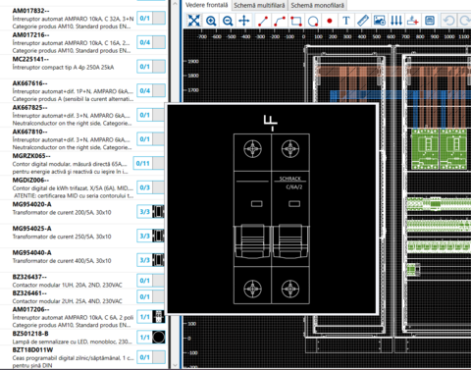Click the insert image icon
The image size is (471, 370).
tap(380, 21)
